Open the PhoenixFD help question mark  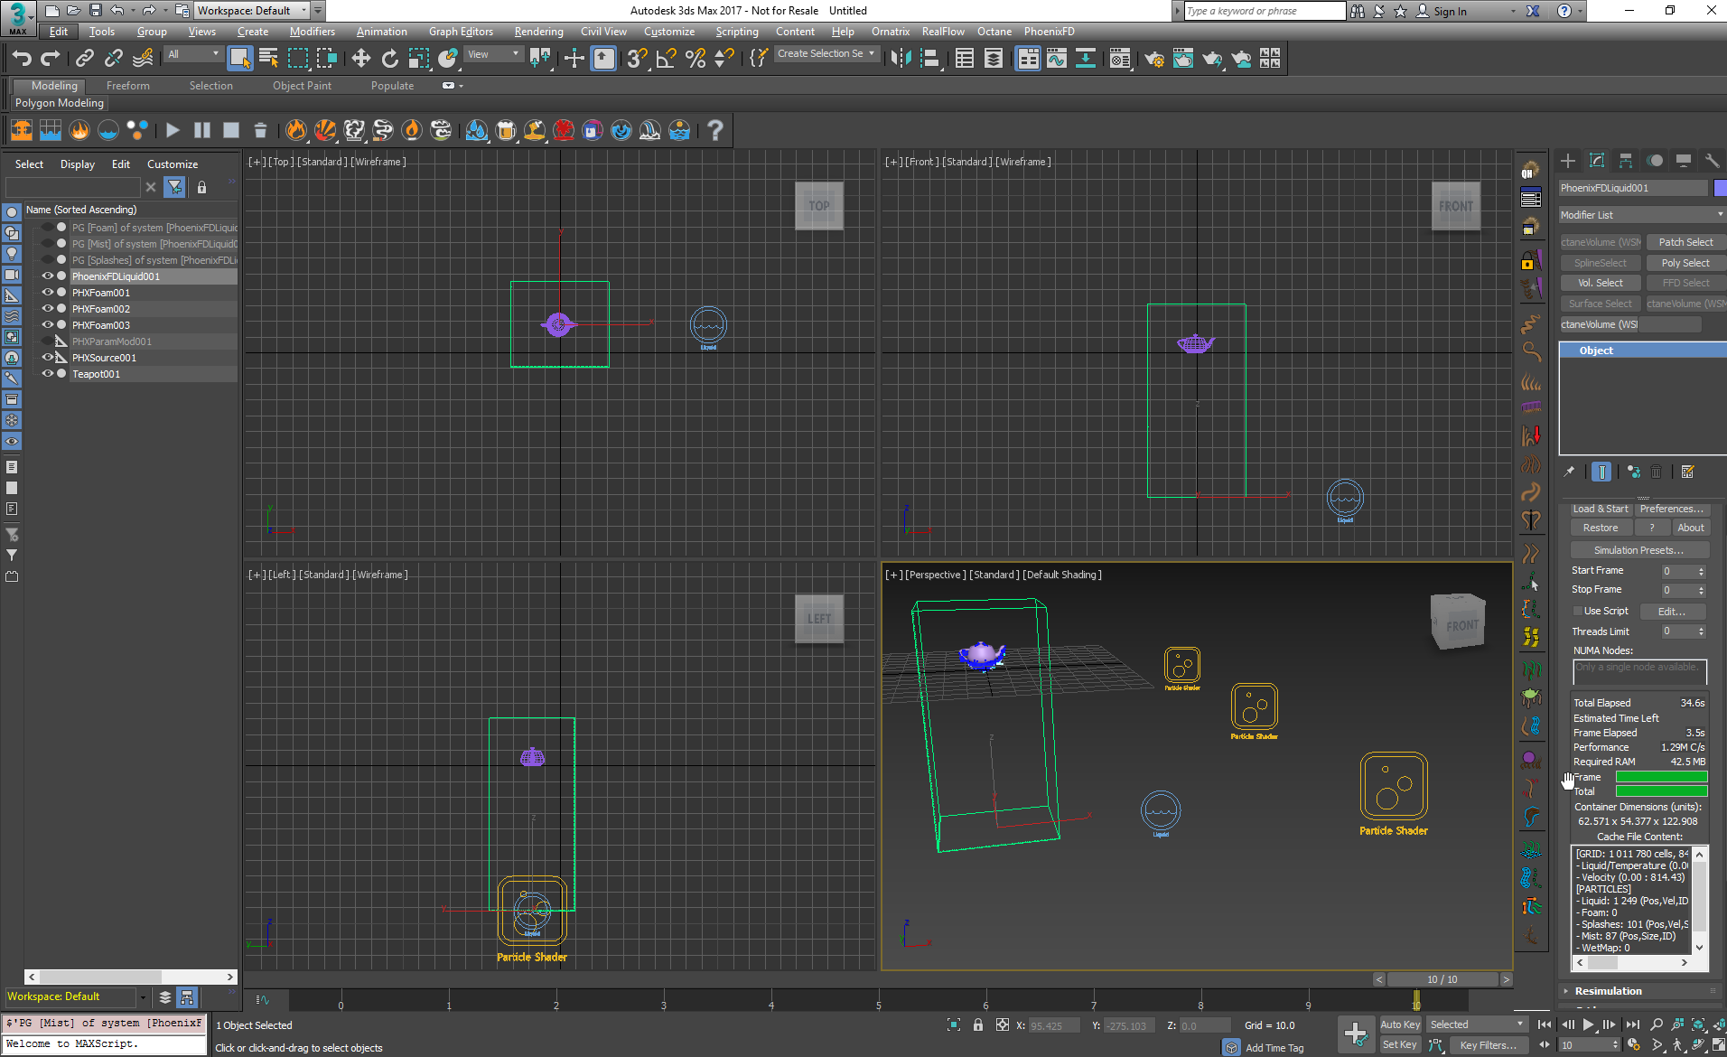coord(714,130)
